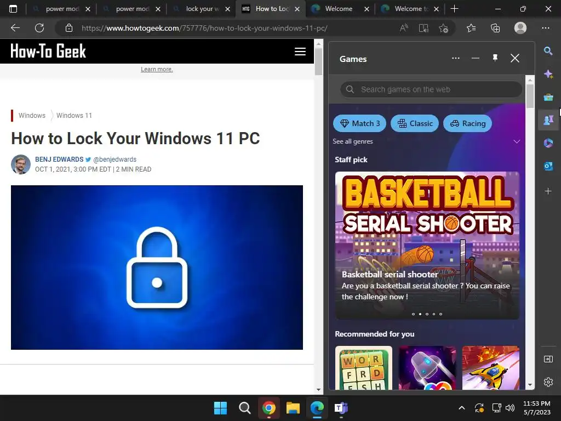Select the last carousel dot indicator
The width and height of the screenshot is (561, 421).
point(441,314)
